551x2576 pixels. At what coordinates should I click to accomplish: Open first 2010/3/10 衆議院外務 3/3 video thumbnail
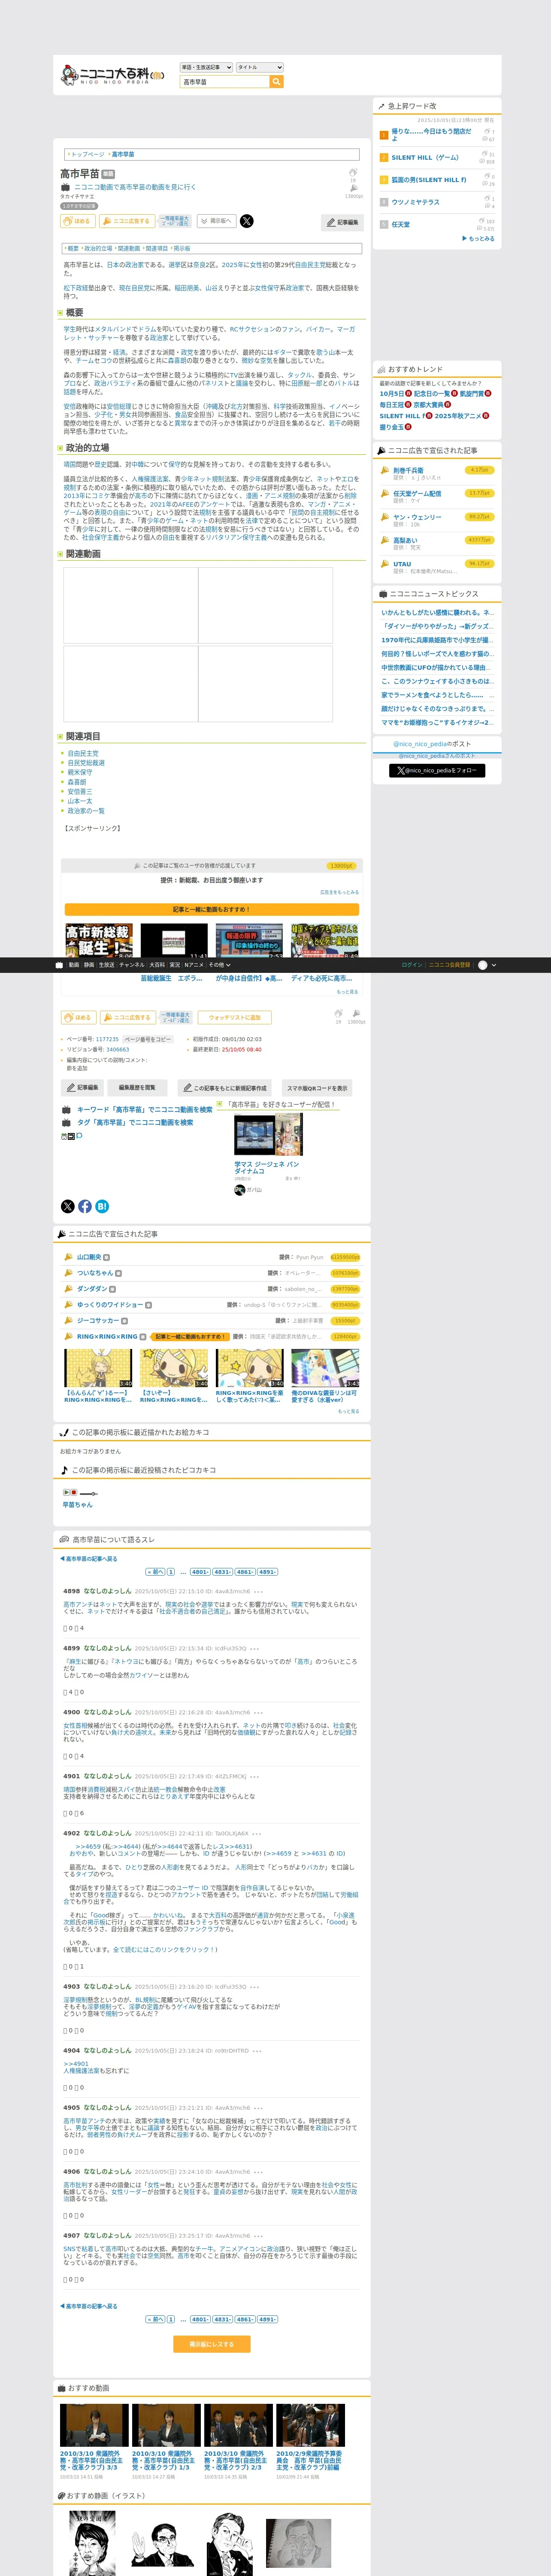[94, 2425]
